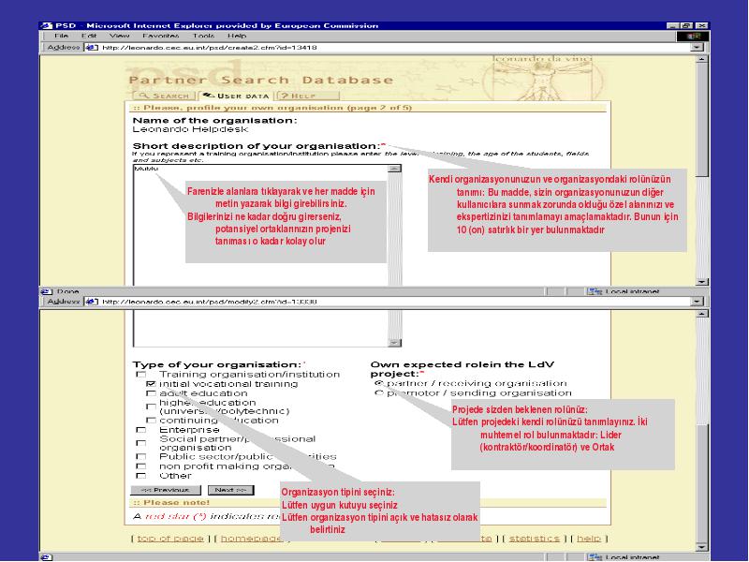Click the IE page icon next to Done
749x562 pixels.
click(46, 291)
